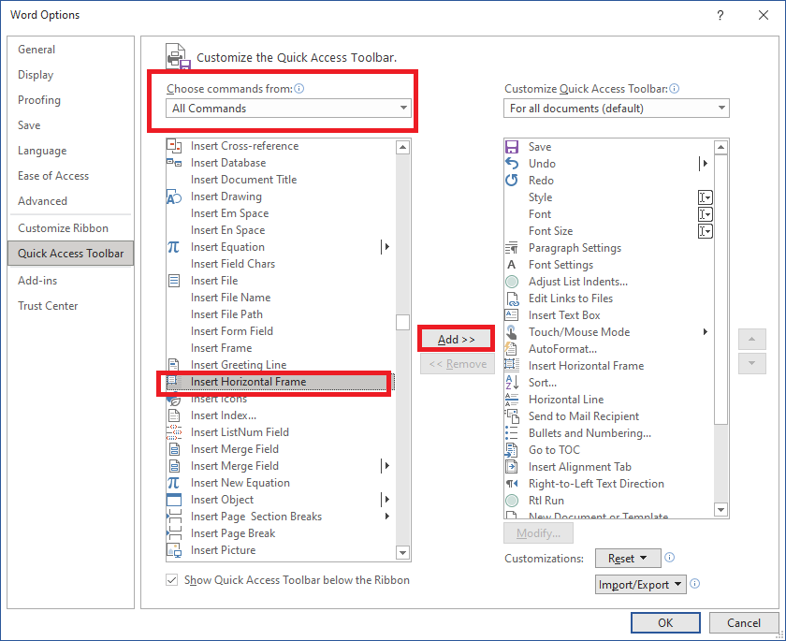The height and width of the screenshot is (641, 786).
Task: Click info icon beside Customize Quick Access Toolbar
Action: (x=675, y=89)
